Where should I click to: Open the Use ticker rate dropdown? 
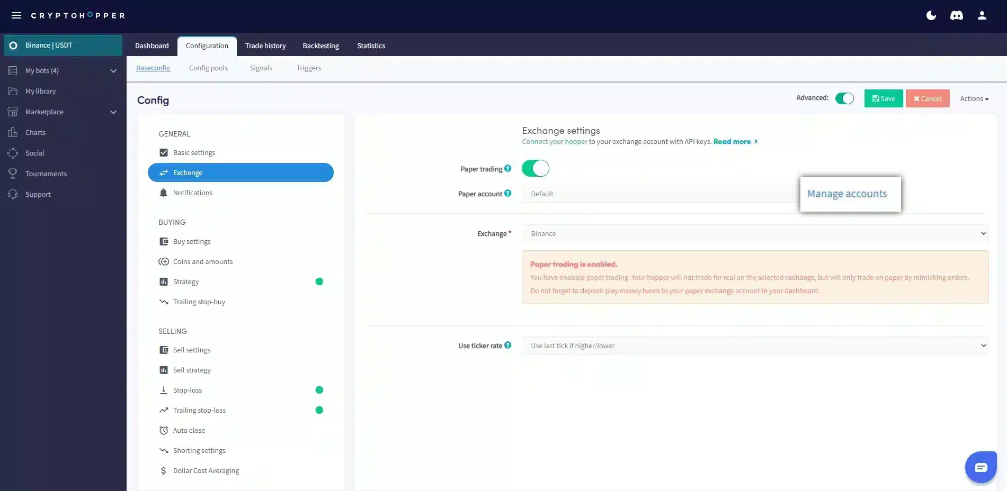(x=755, y=345)
